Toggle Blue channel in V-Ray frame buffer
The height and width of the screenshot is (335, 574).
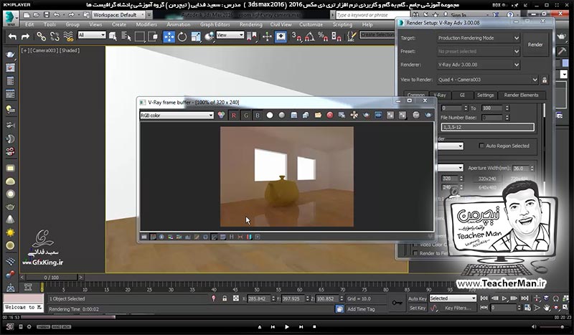pyautogui.click(x=258, y=115)
